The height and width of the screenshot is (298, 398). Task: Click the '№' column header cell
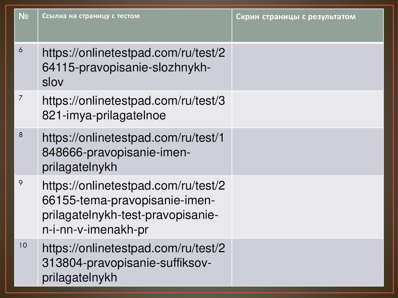[x=26, y=25]
